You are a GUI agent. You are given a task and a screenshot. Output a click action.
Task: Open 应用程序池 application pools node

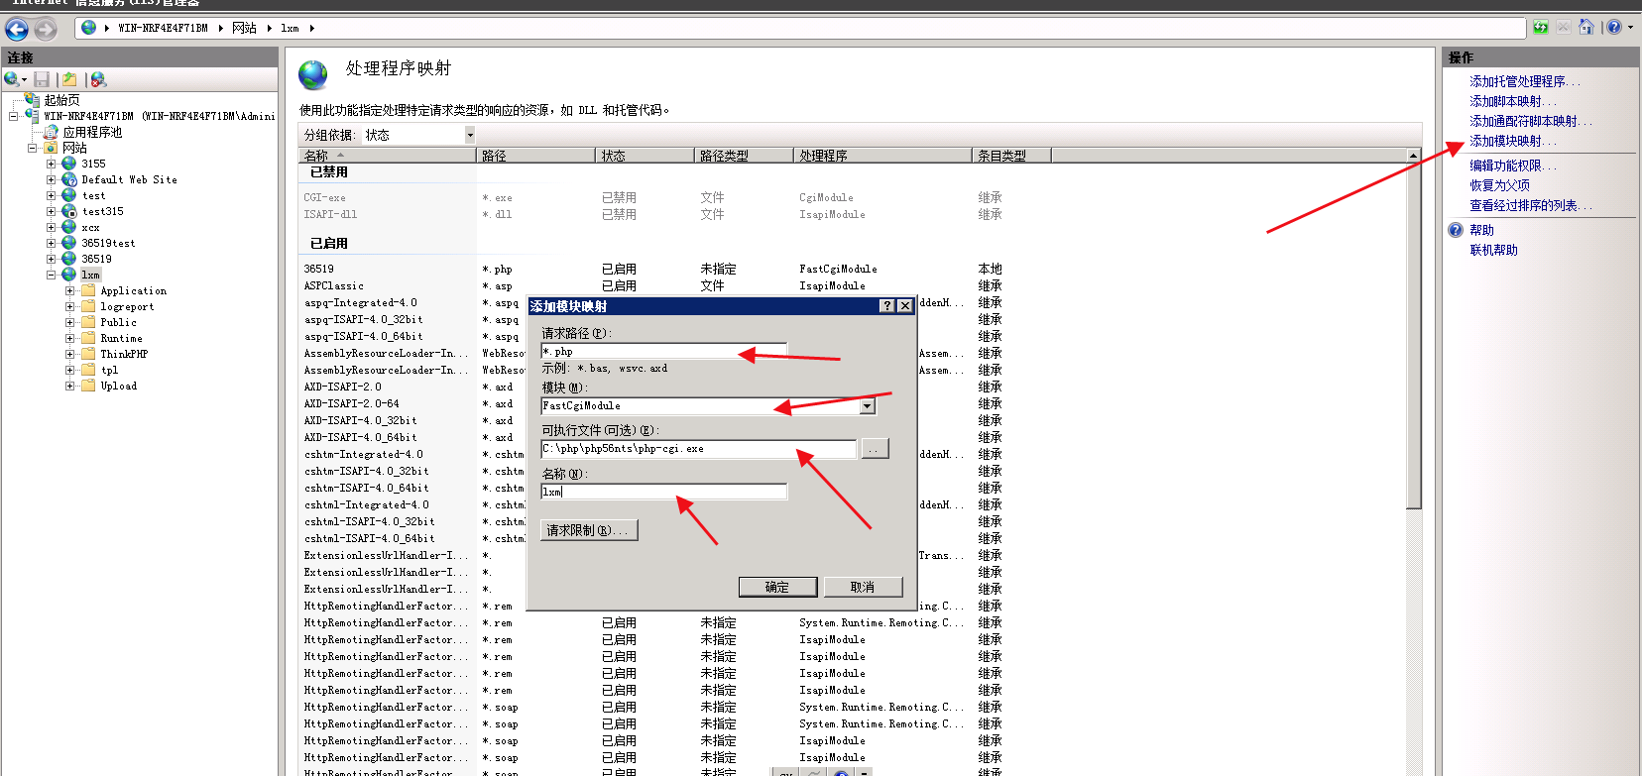92,132
